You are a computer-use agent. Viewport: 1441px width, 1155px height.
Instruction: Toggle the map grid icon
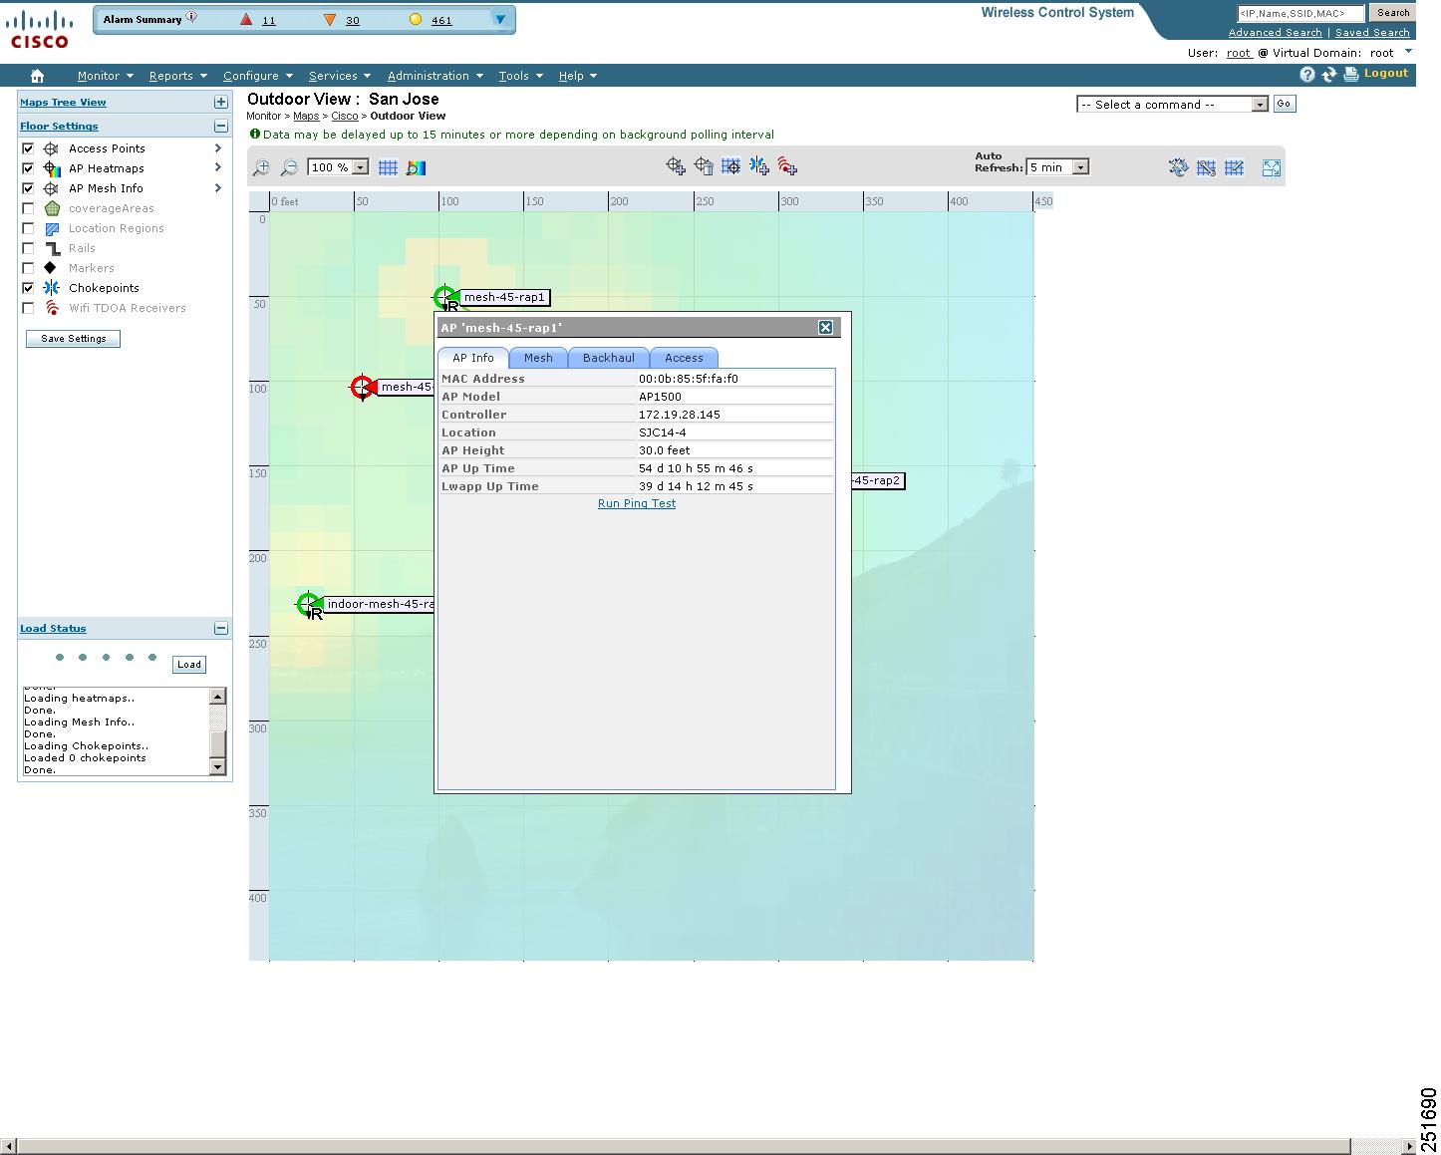[388, 167]
